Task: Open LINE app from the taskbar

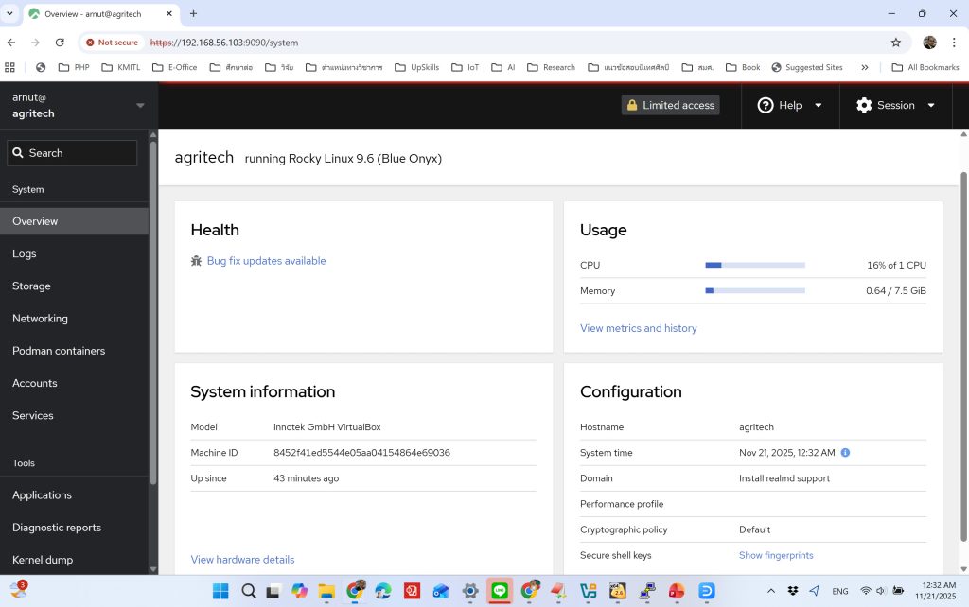Action: point(500,591)
